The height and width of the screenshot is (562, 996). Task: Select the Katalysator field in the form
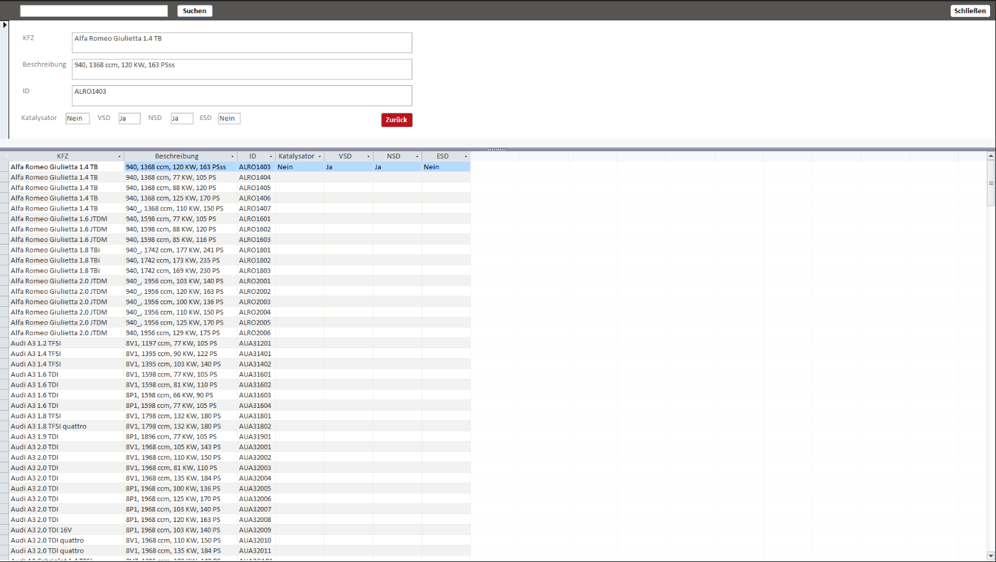[x=77, y=119]
